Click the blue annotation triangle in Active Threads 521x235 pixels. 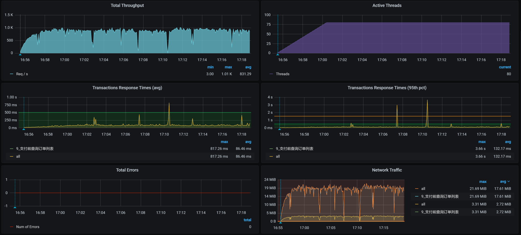click(278, 54)
